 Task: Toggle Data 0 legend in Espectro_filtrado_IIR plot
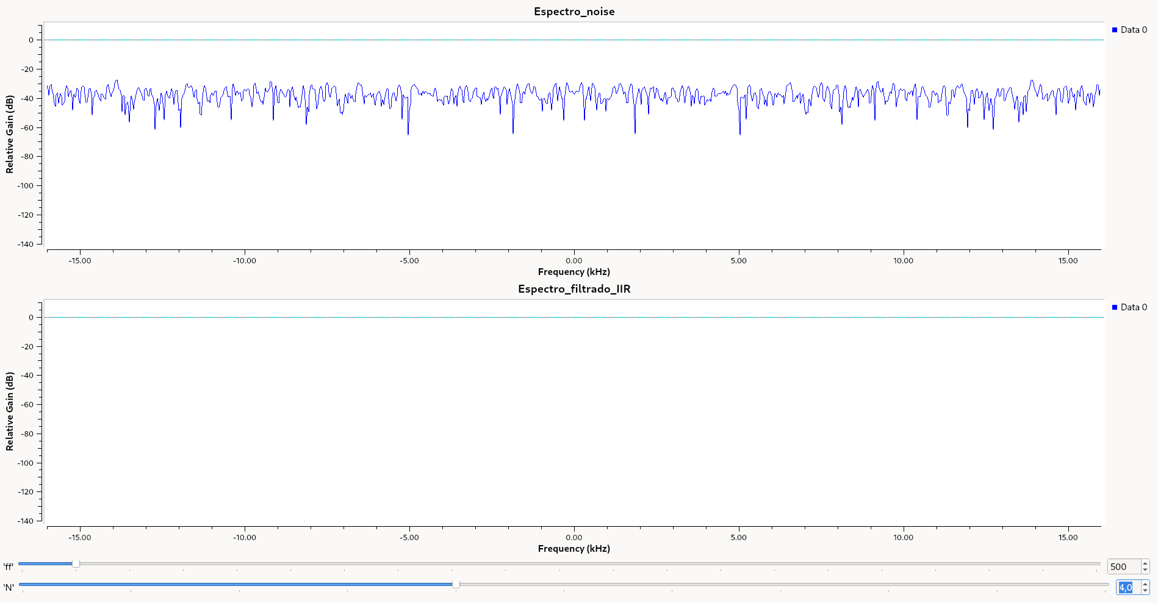click(1129, 307)
